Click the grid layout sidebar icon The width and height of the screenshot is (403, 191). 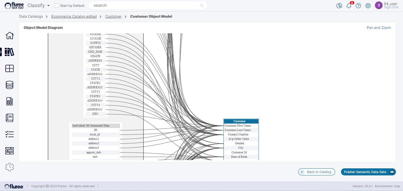pos(9,69)
